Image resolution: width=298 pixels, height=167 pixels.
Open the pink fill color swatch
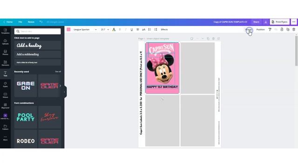coord(68,30)
